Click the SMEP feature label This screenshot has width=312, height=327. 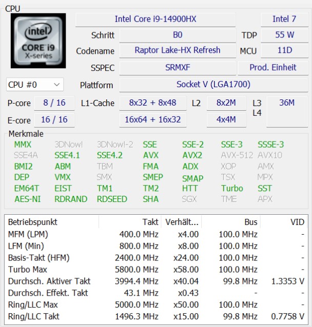(x=153, y=177)
